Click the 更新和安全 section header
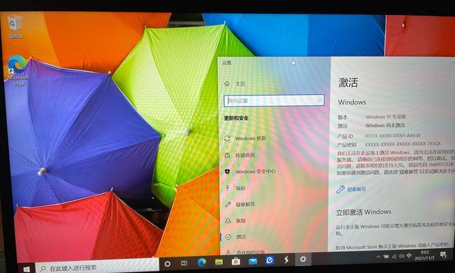The width and height of the screenshot is (455, 273). click(236, 118)
